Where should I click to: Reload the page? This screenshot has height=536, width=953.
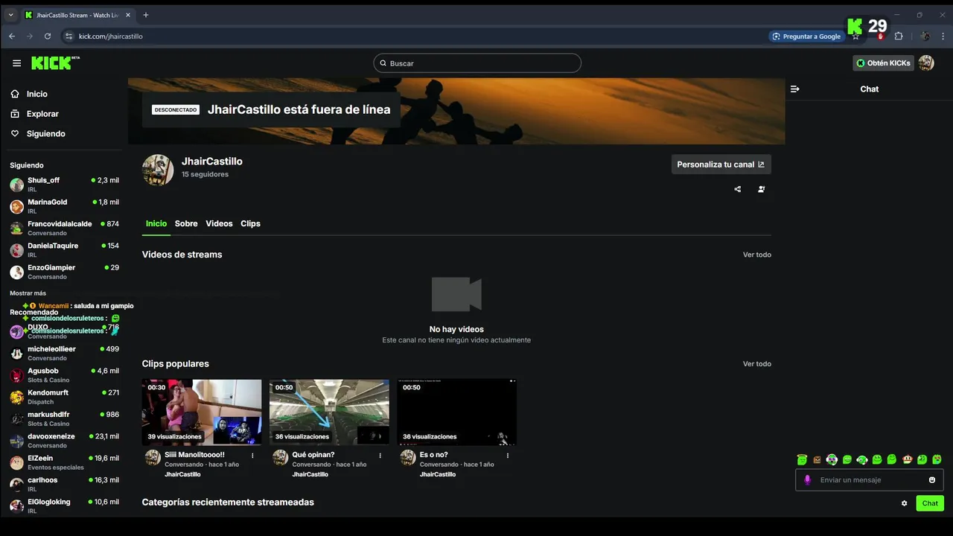pyautogui.click(x=48, y=36)
